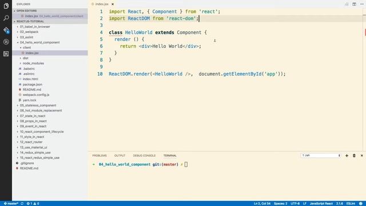Click the feedback smiley in status bar
The image size is (366, 206).
pos(361,204)
